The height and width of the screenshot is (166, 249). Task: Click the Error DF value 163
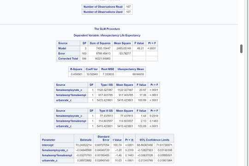point(84,53)
